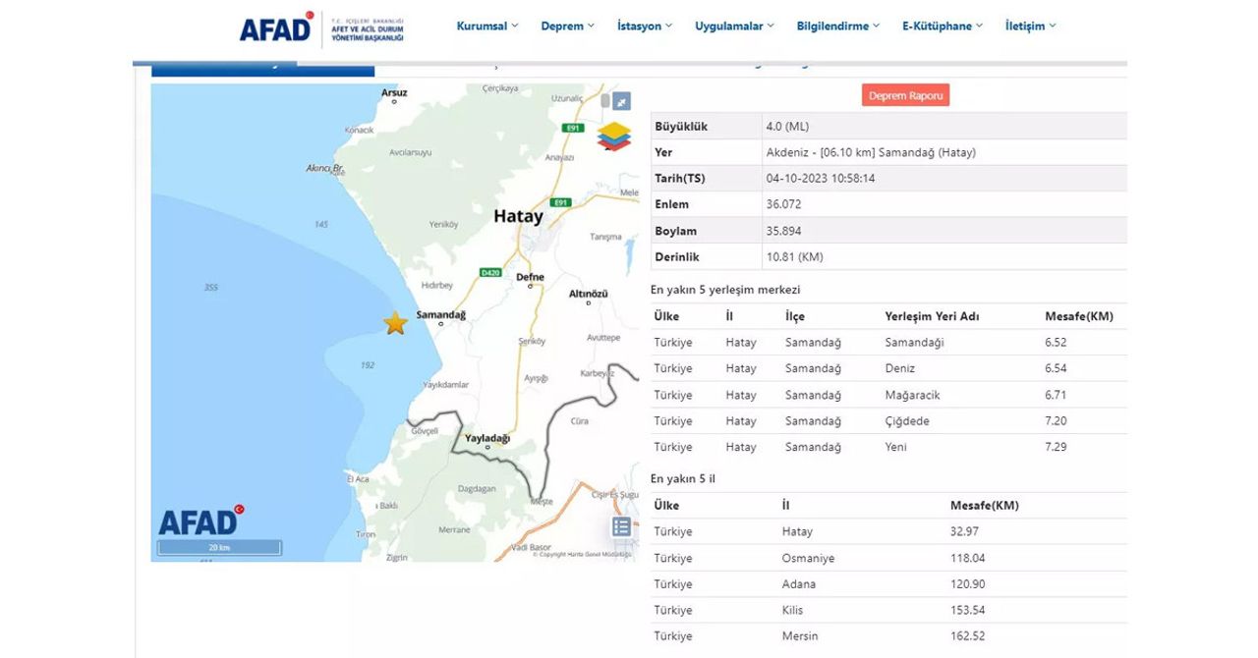Click the E91 highway marker near Anayazı
The image size is (1258, 658).
(573, 129)
